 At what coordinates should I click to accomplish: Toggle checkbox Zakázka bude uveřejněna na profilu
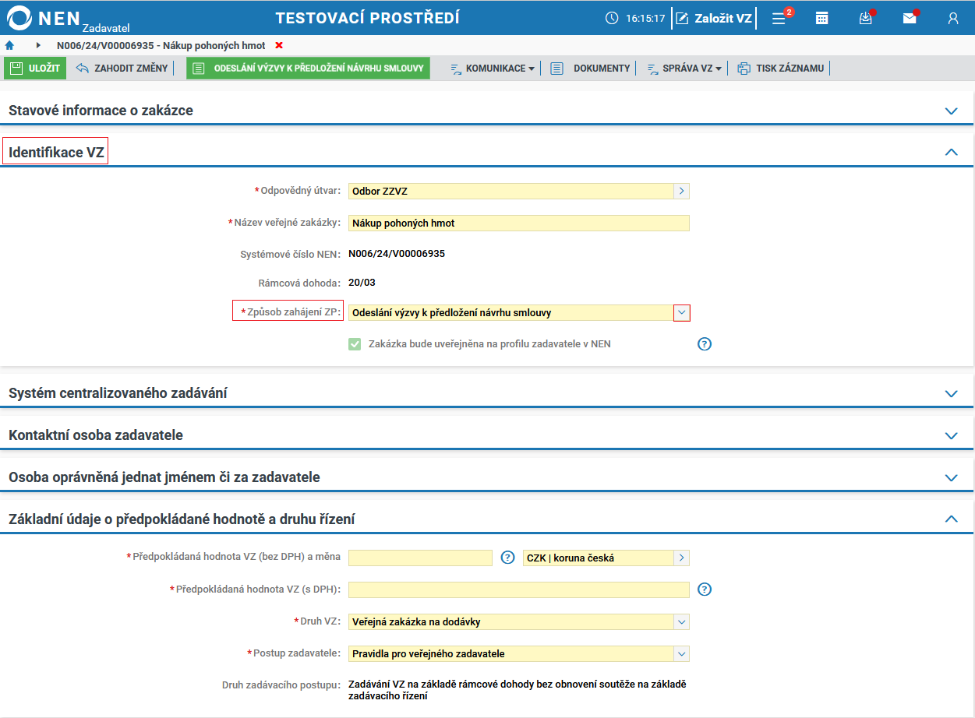355,343
